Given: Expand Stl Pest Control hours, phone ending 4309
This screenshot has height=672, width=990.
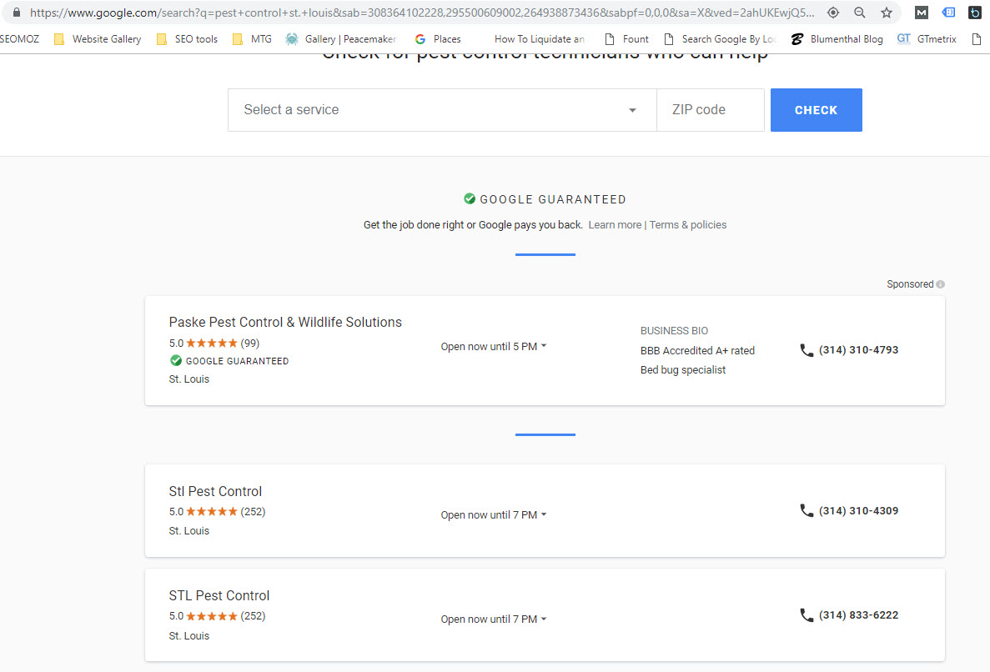Looking at the screenshot, I should pos(493,515).
